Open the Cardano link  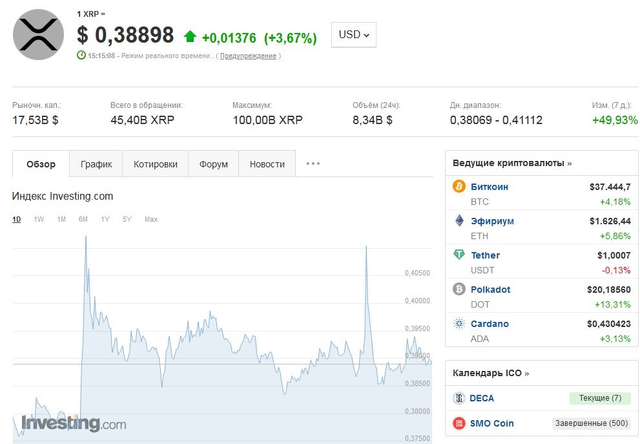[490, 324]
